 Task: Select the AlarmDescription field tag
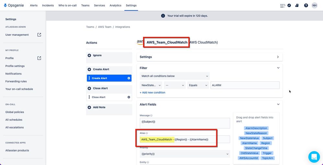pyautogui.click(x=256, y=128)
